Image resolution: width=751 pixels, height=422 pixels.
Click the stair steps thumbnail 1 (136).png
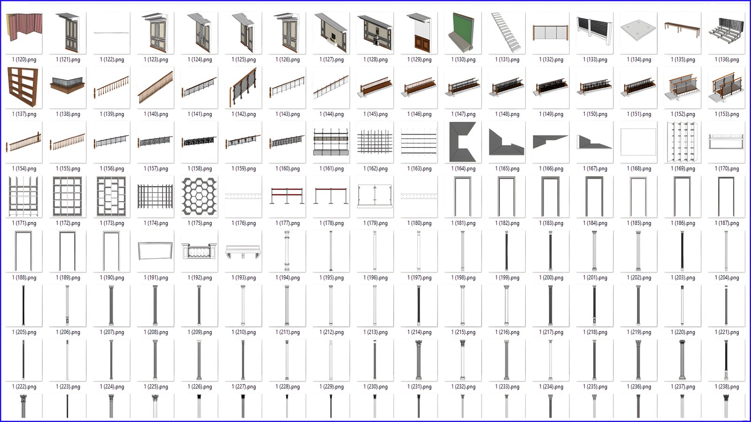726,33
